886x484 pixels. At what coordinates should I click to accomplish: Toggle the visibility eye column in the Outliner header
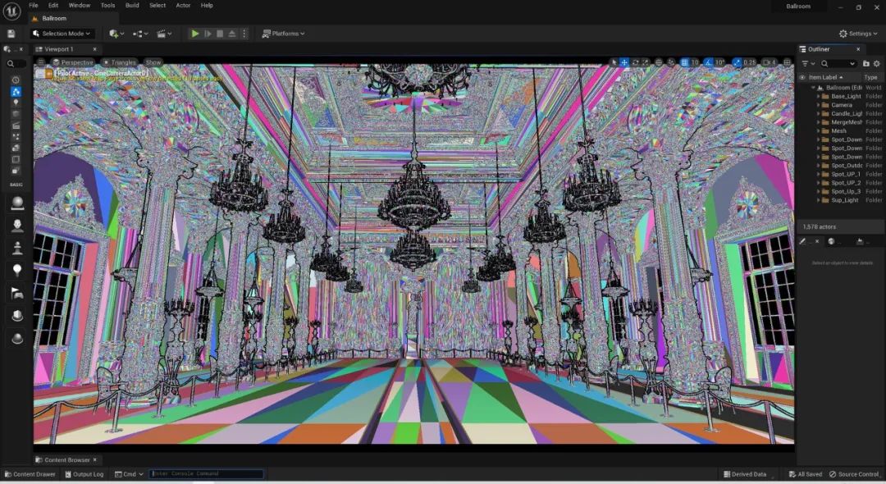(802, 77)
